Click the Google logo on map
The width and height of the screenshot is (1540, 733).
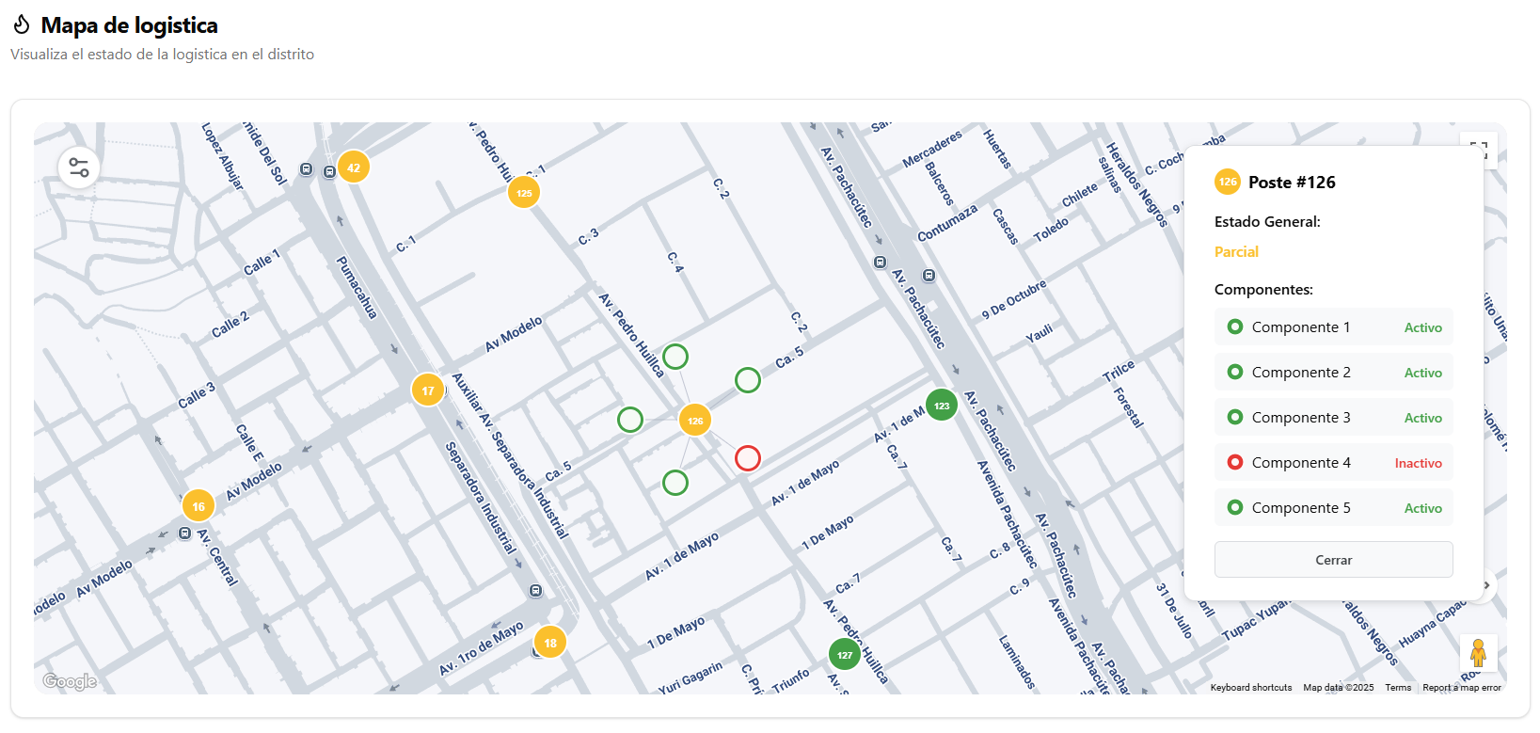tap(70, 681)
